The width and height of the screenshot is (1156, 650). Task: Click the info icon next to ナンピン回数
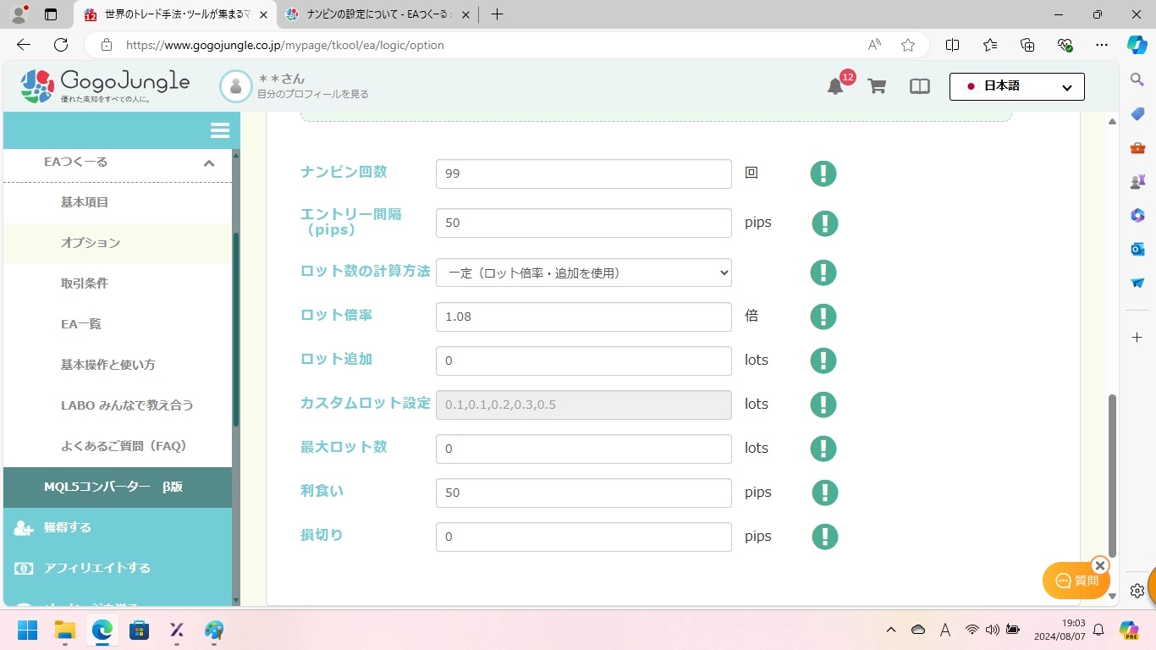(823, 173)
